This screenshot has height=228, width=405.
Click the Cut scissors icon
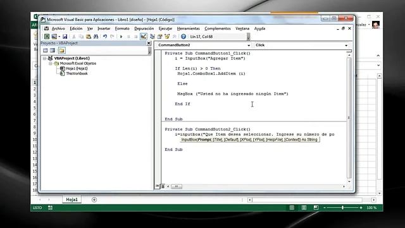[73, 37]
